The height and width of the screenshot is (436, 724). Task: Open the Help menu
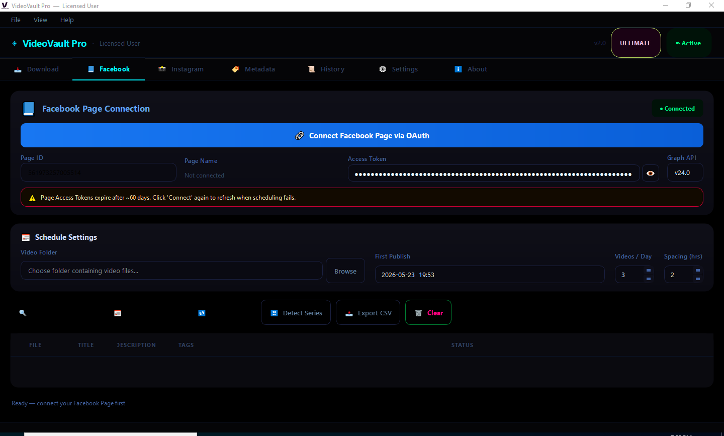coord(67,20)
